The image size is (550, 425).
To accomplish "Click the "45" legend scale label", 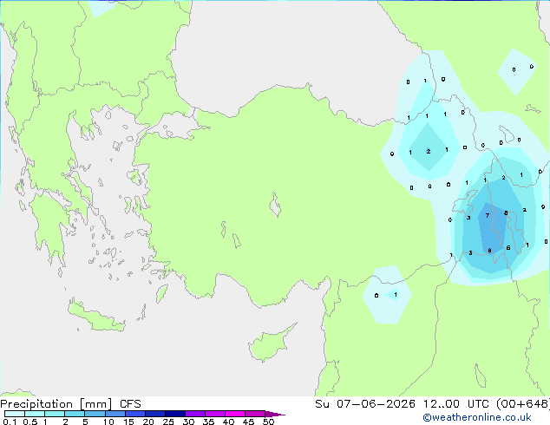I will pos(248,422).
